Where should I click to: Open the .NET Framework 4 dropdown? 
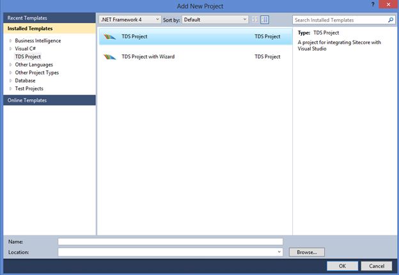(x=130, y=20)
